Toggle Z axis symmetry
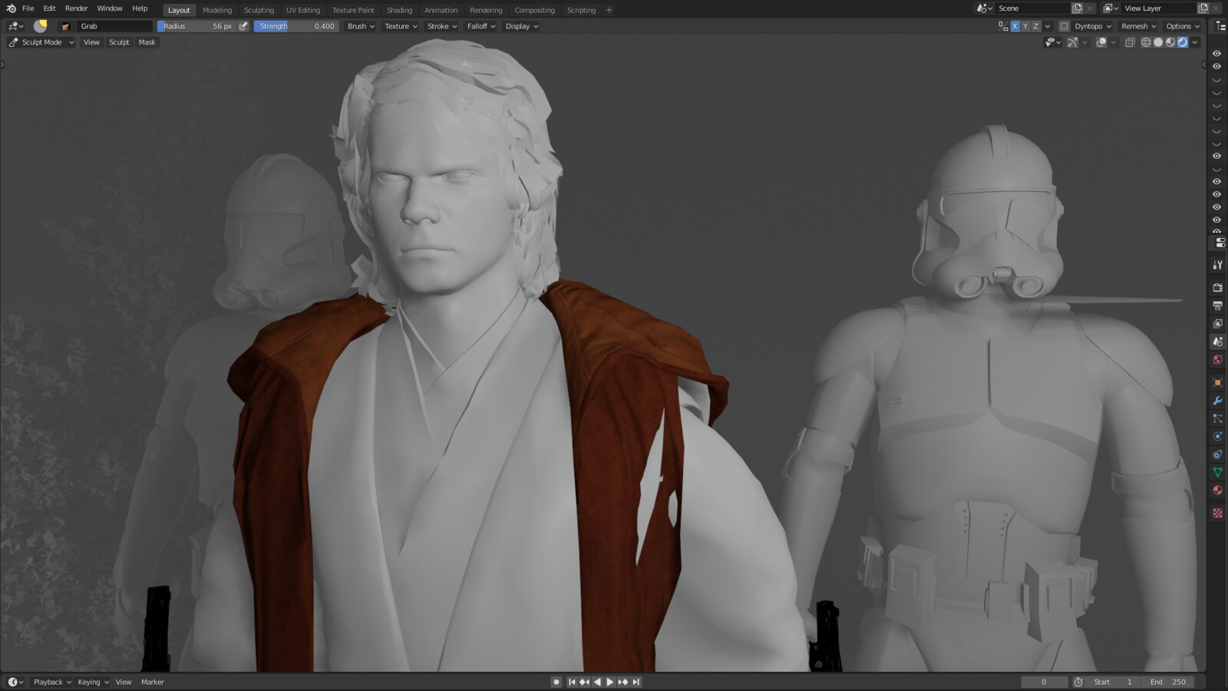 [1036, 26]
